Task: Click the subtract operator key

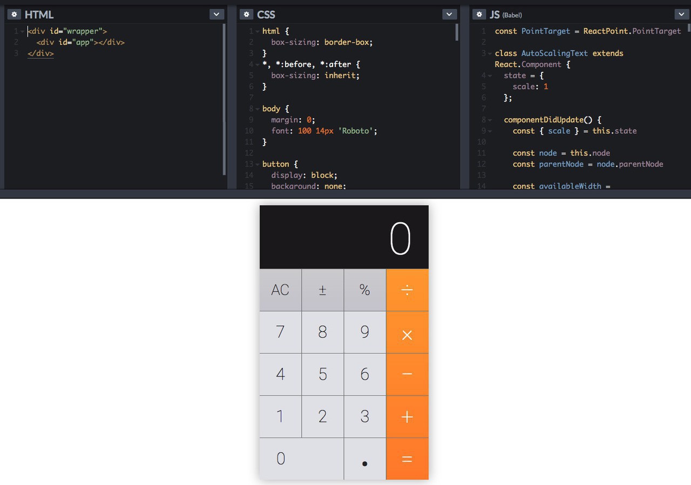Action: [x=408, y=374]
